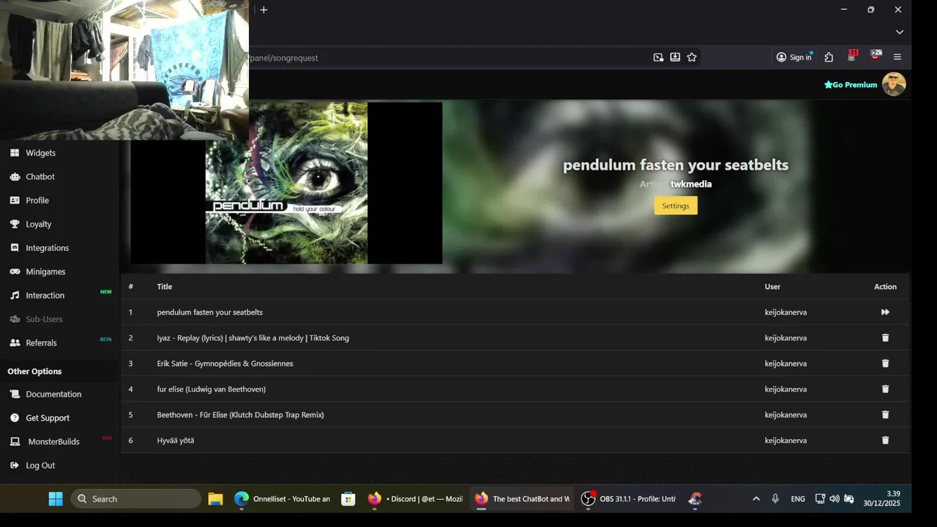Open the Firefox hamburger menu
Image resolution: width=937 pixels, height=527 pixels.
[x=897, y=57]
